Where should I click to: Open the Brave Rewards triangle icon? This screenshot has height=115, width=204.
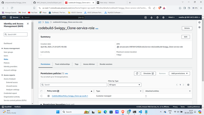164,8
